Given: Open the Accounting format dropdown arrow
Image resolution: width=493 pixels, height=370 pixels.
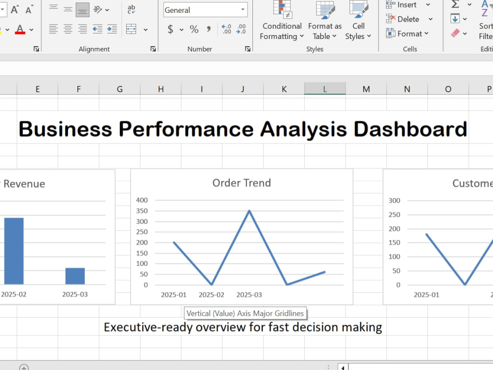Looking at the screenshot, I should [x=181, y=30].
